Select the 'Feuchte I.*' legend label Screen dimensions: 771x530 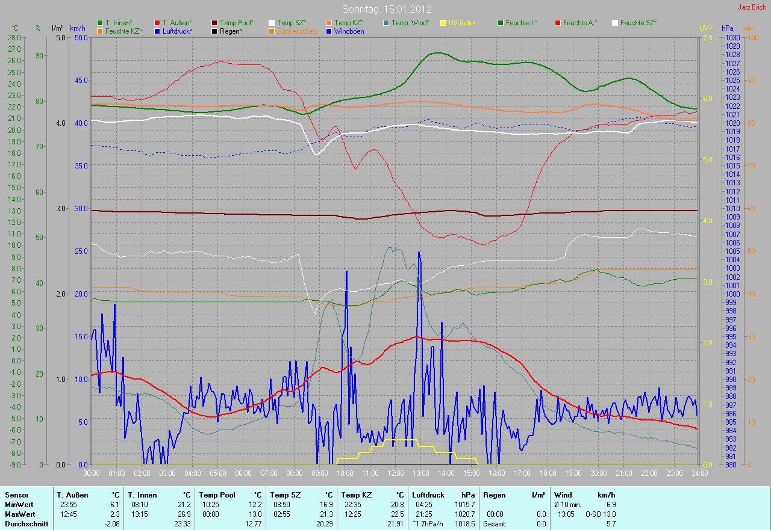pyautogui.click(x=522, y=23)
